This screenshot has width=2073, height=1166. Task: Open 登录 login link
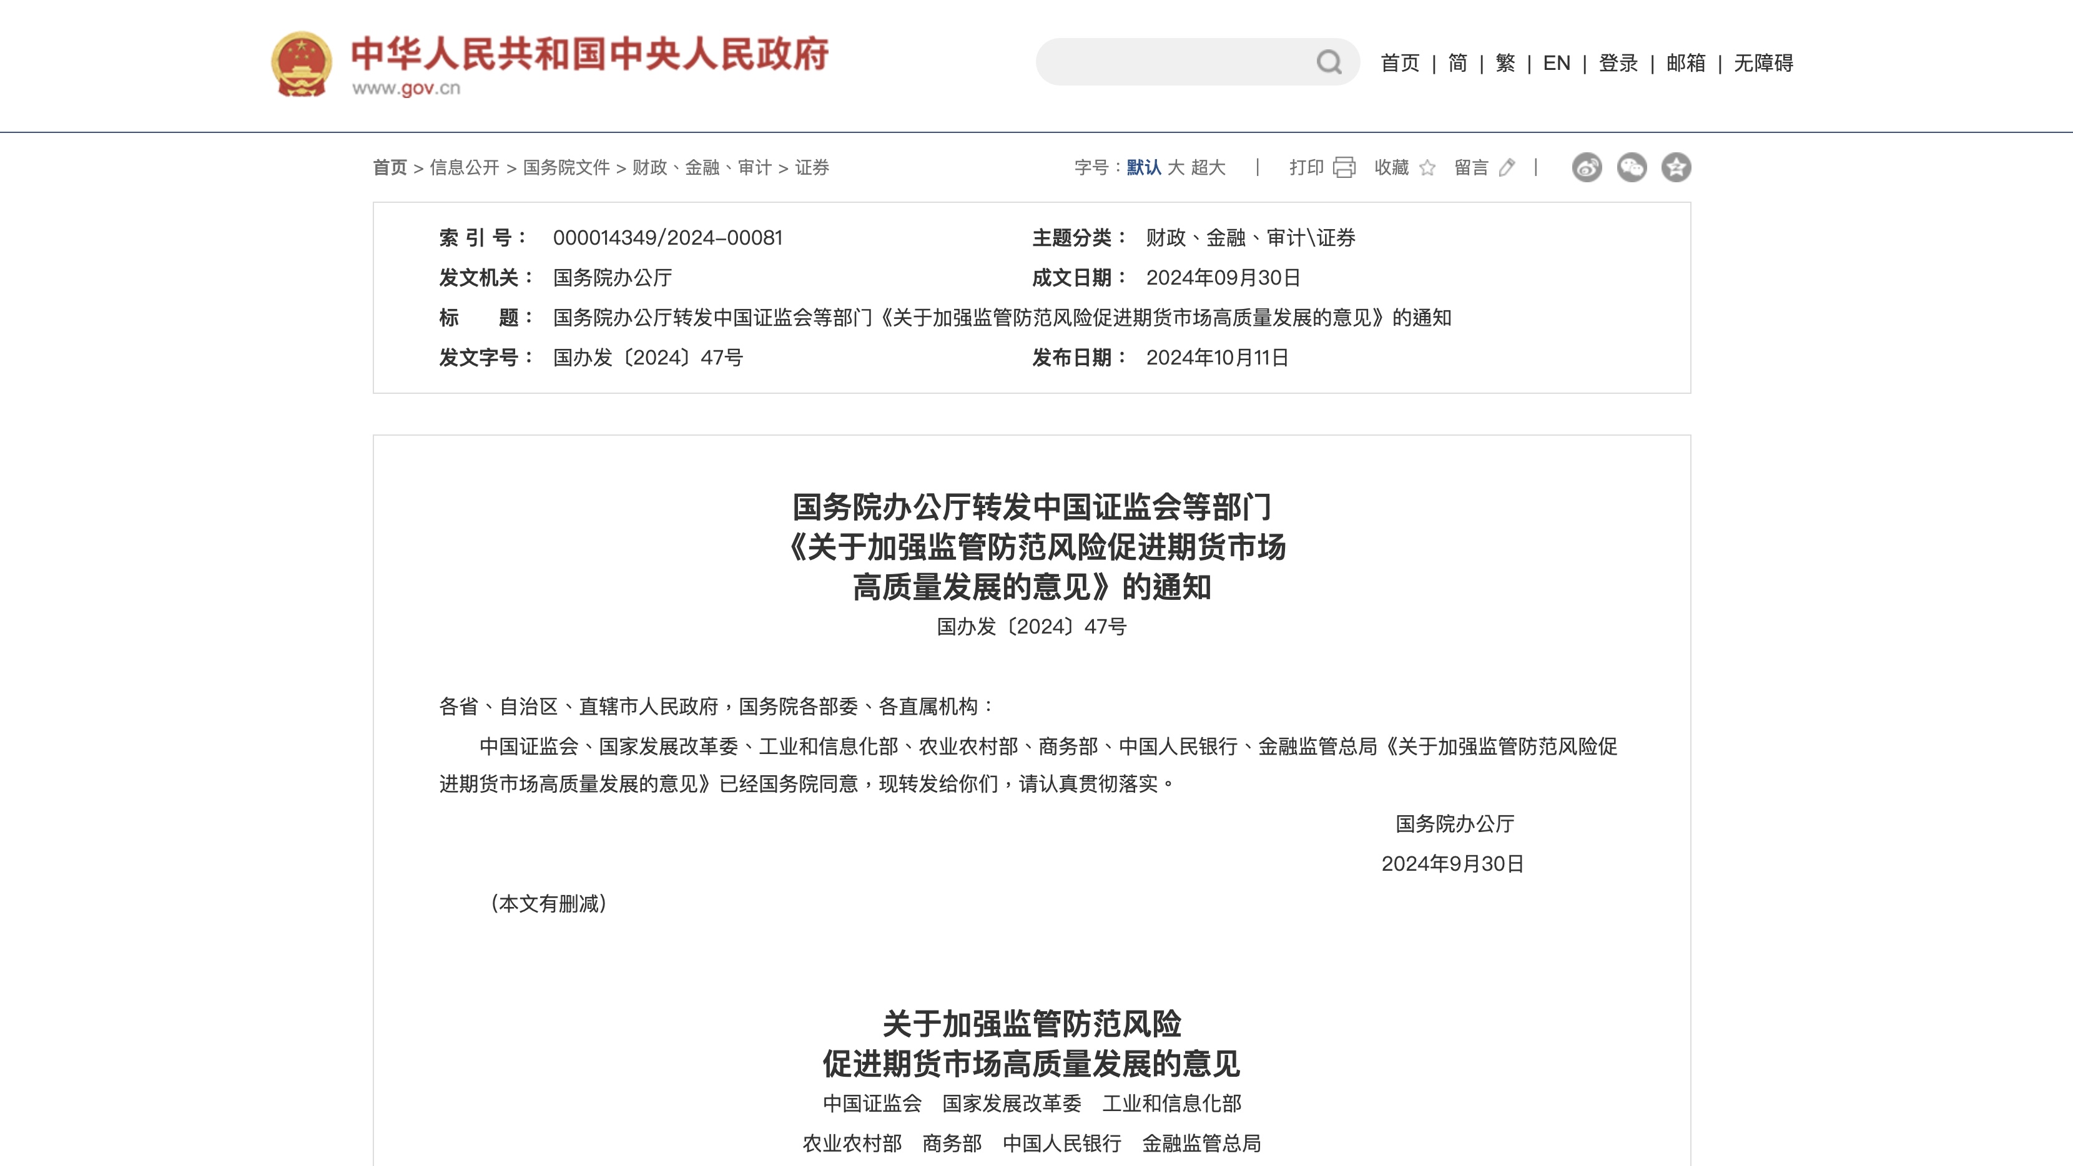click(x=1618, y=63)
